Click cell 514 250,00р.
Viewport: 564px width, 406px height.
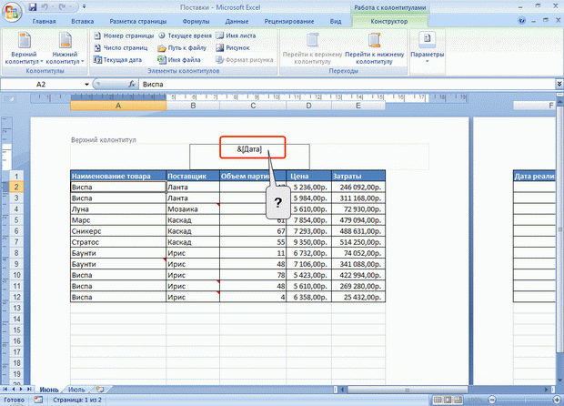point(358,242)
